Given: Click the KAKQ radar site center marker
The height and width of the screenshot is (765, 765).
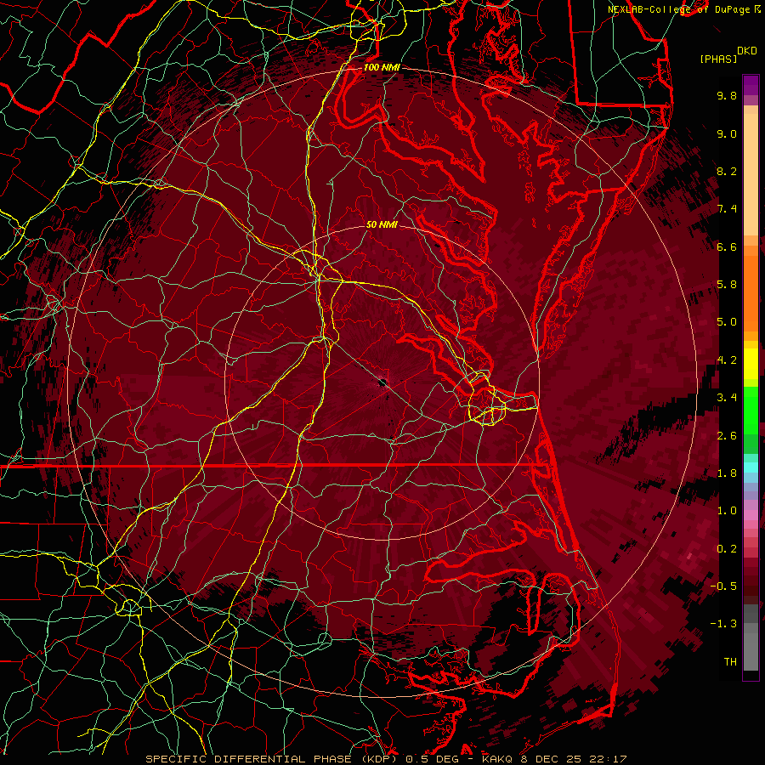Looking at the screenshot, I should coord(382,382).
